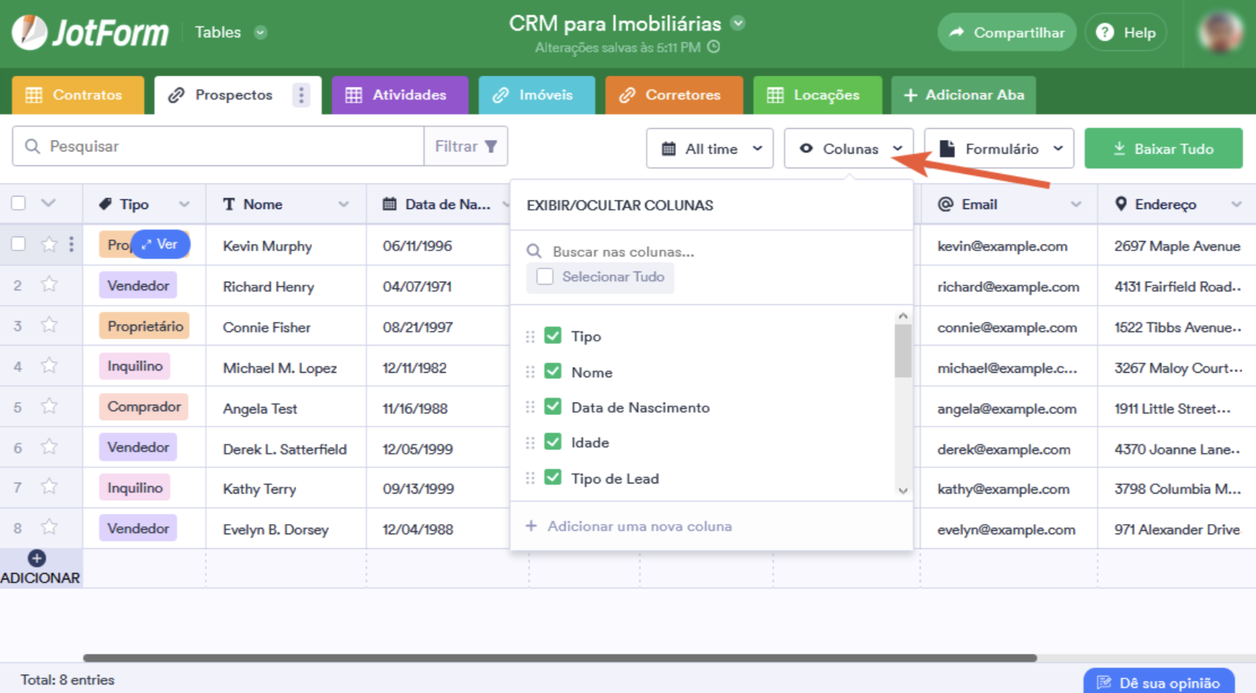Switch to the Locações tab
Viewport: 1256px width, 693px height.
coord(817,95)
